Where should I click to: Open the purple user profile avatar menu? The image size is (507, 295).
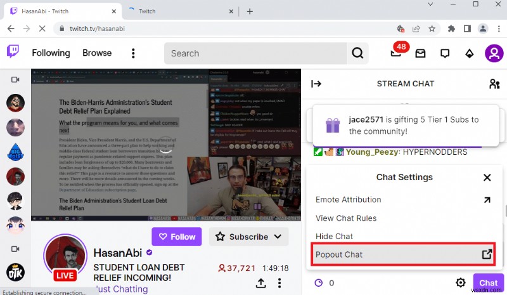[494, 53]
